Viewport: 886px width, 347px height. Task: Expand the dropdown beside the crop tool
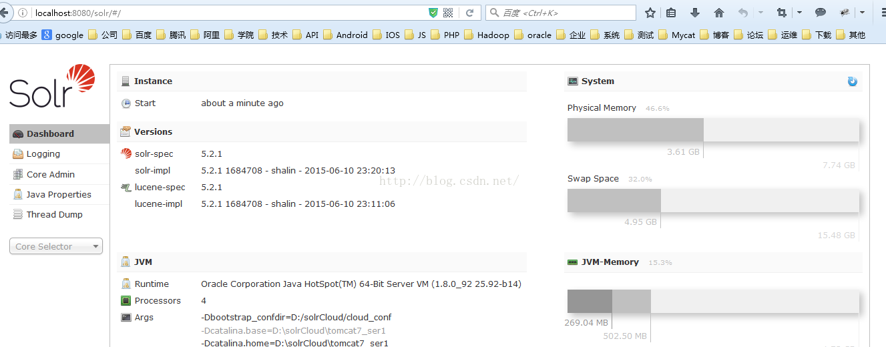[800, 13]
